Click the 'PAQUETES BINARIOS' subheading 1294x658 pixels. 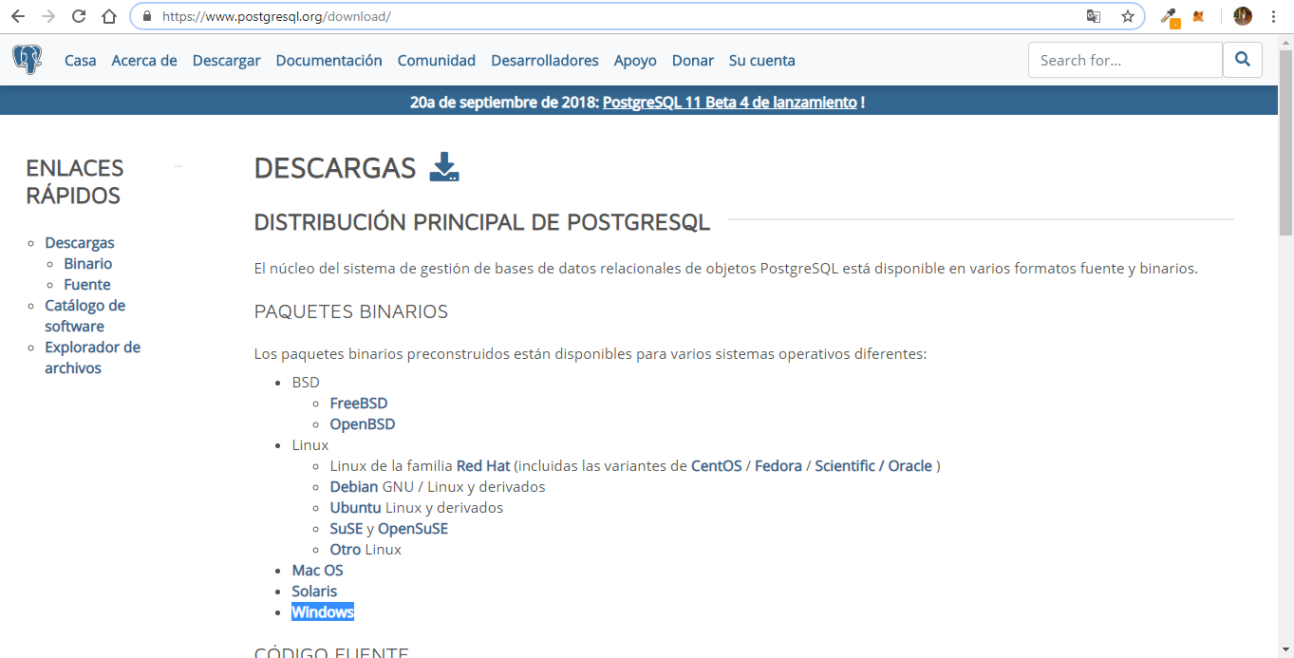(351, 312)
